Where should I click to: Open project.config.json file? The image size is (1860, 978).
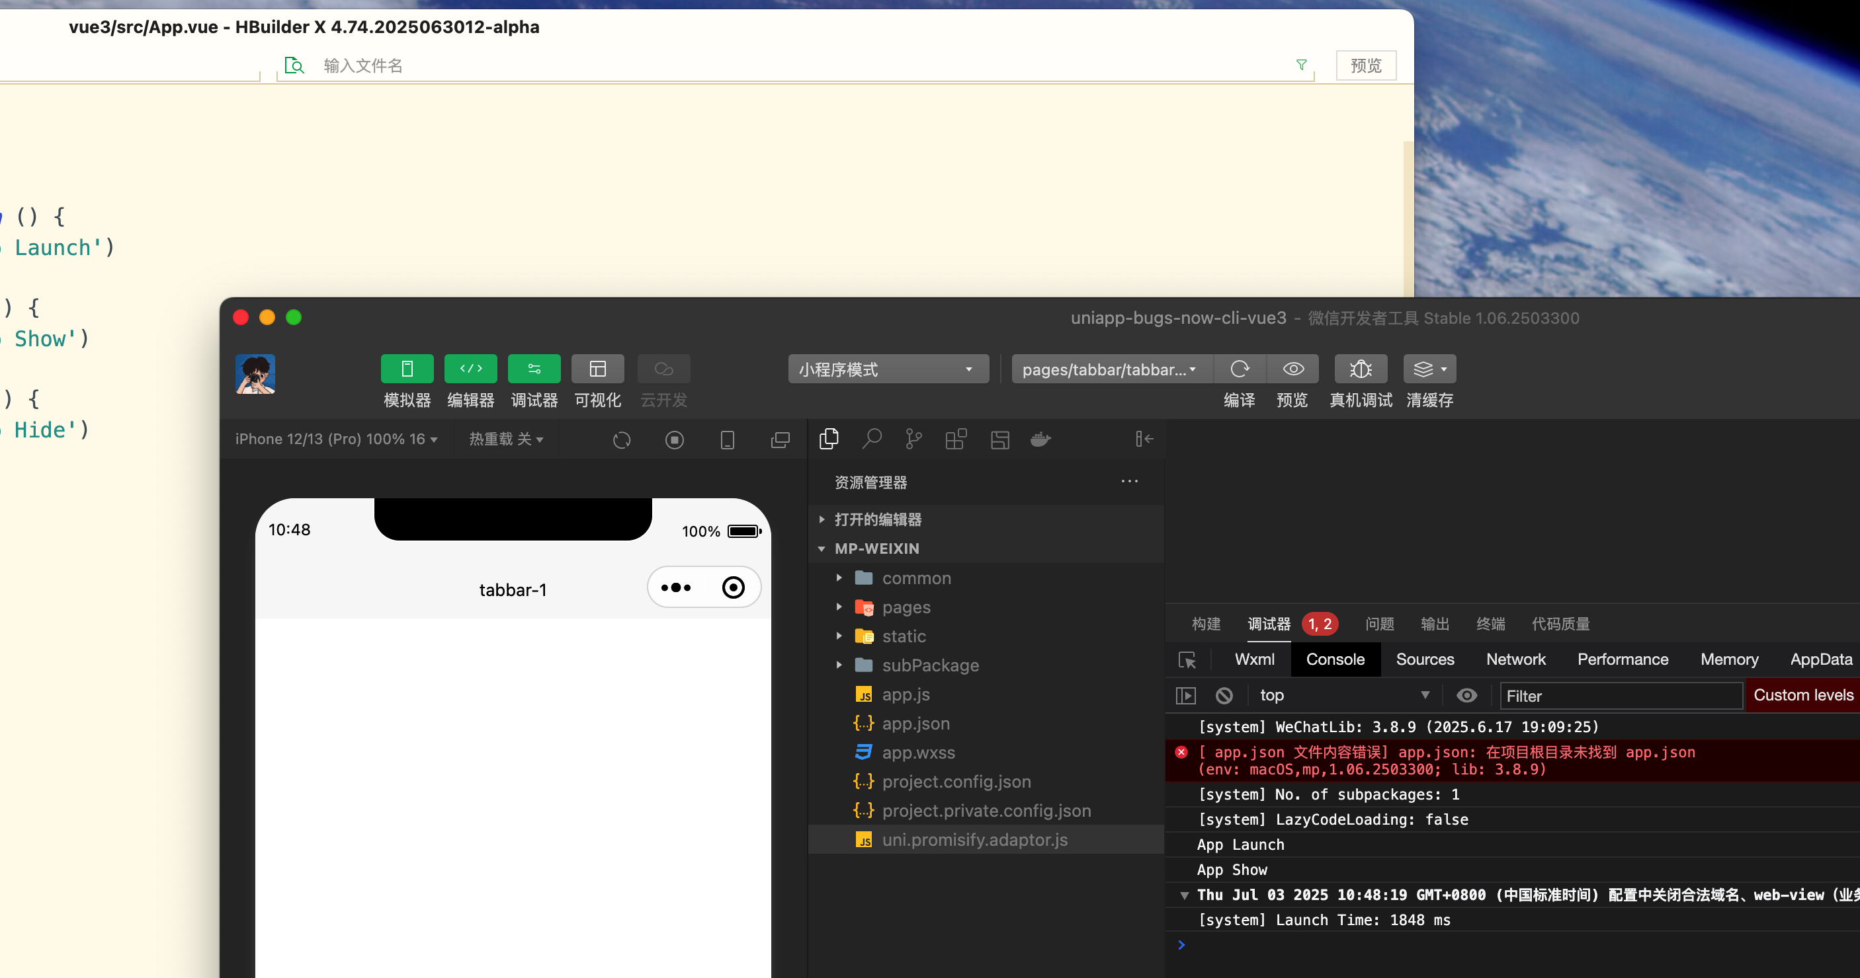(986, 781)
